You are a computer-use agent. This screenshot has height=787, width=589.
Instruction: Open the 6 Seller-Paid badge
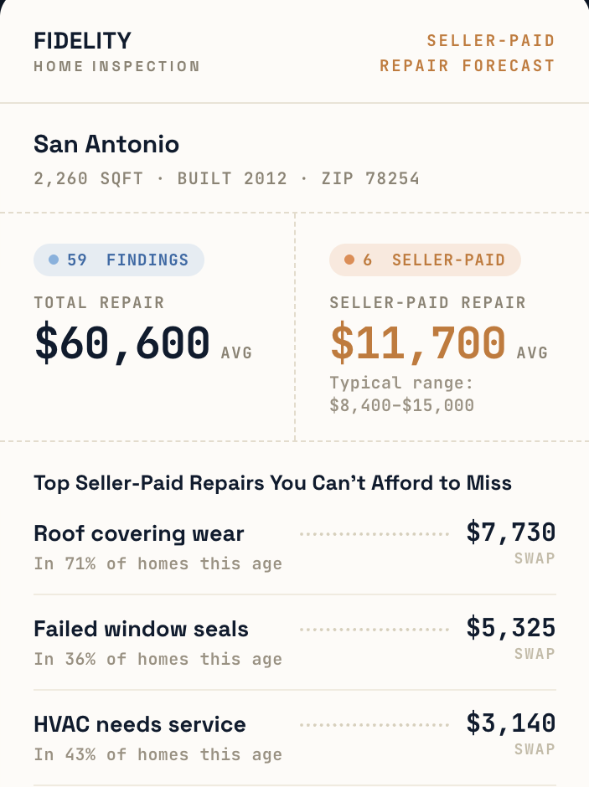click(x=425, y=260)
